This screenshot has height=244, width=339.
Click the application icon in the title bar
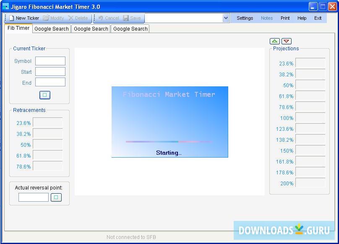[5, 6]
